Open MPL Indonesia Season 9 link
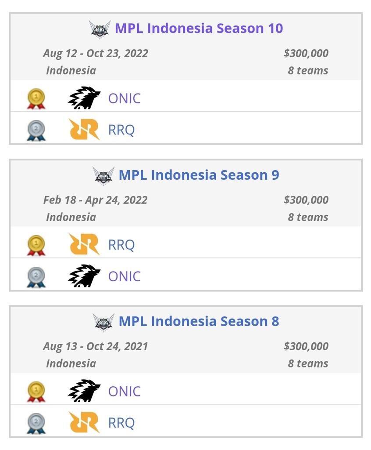This screenshot has width=371, height=450. click(x=199, y=174)
